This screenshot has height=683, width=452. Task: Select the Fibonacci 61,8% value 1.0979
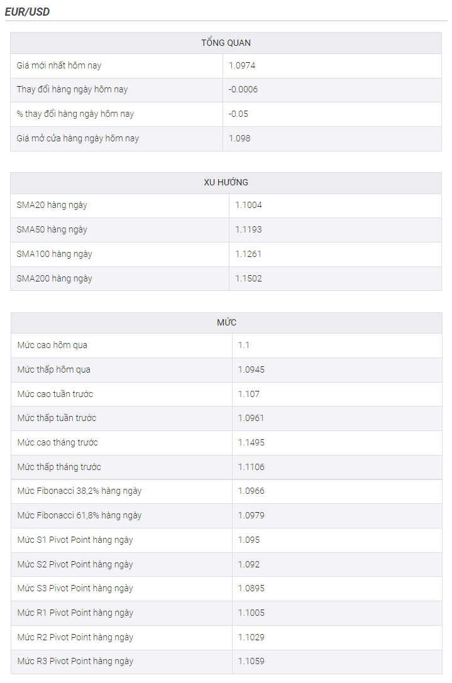point(251,515)
